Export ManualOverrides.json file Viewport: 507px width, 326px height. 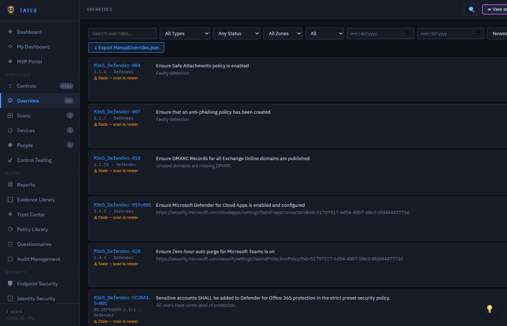pyautogui.click(x=126, y=47)
